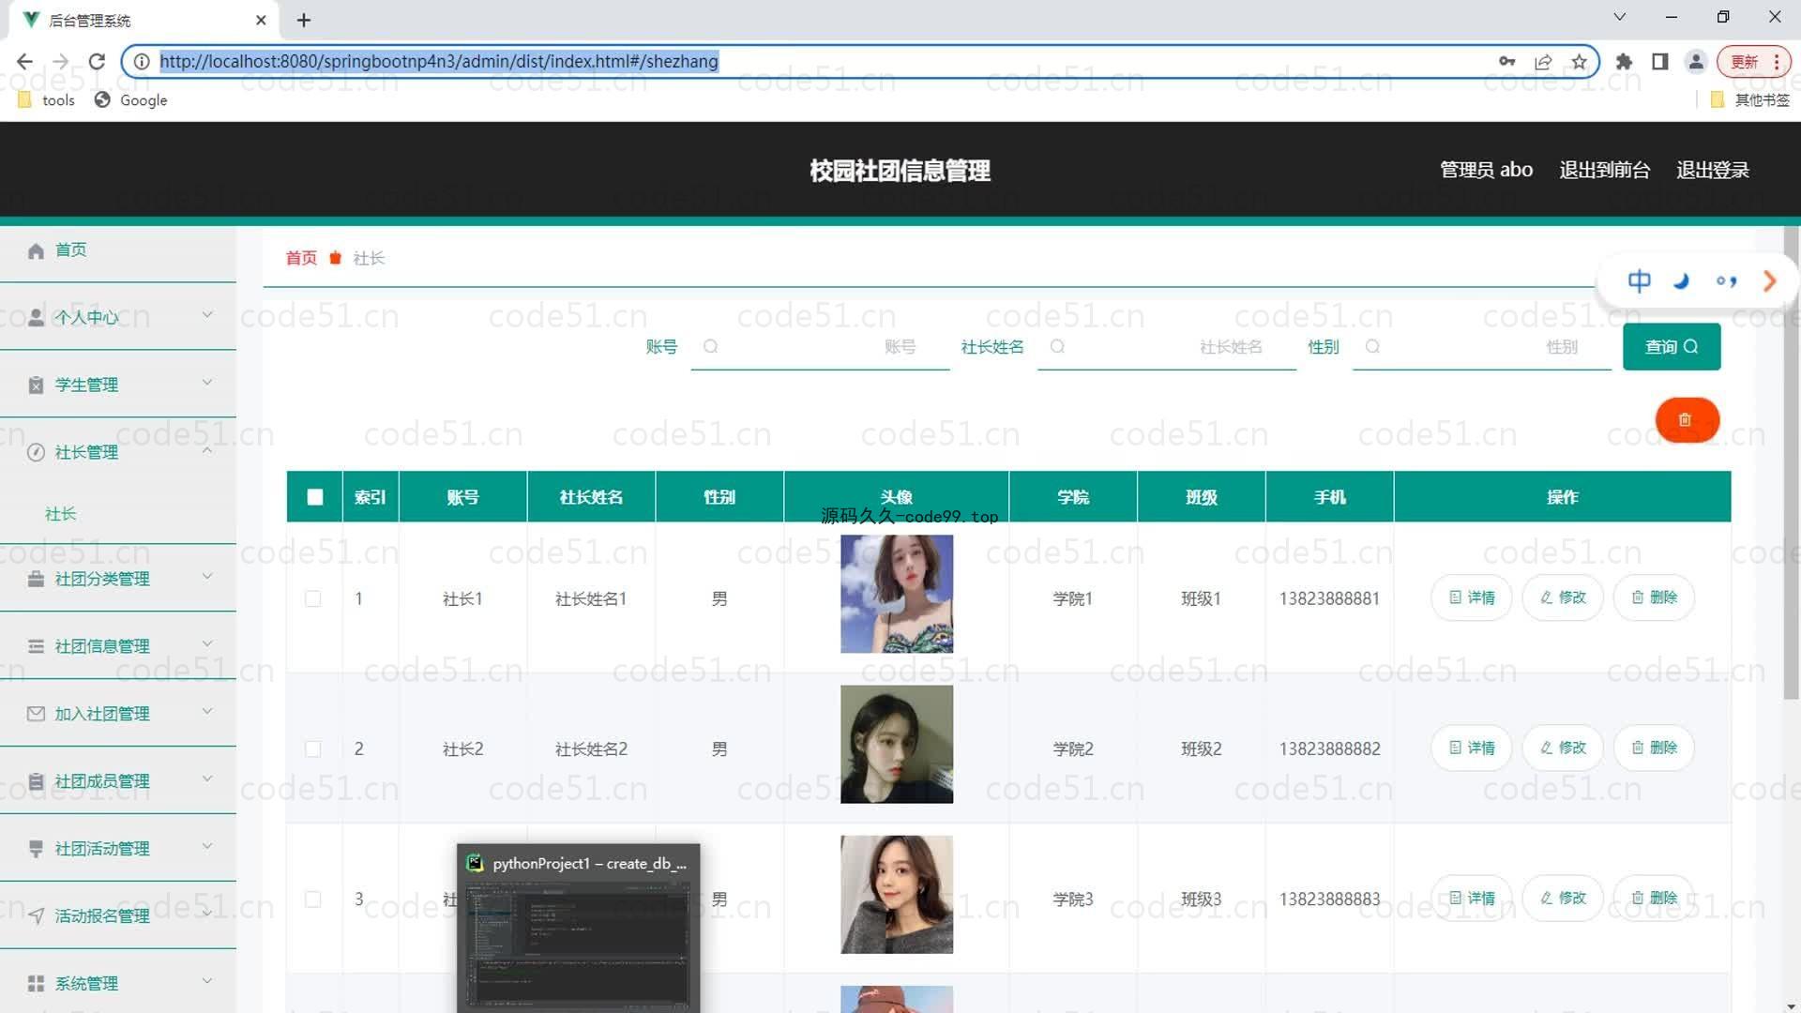The image size is (1801, 1013).
Task: Open 其他书签 bookmarks folder
Action: [1750, 100]
